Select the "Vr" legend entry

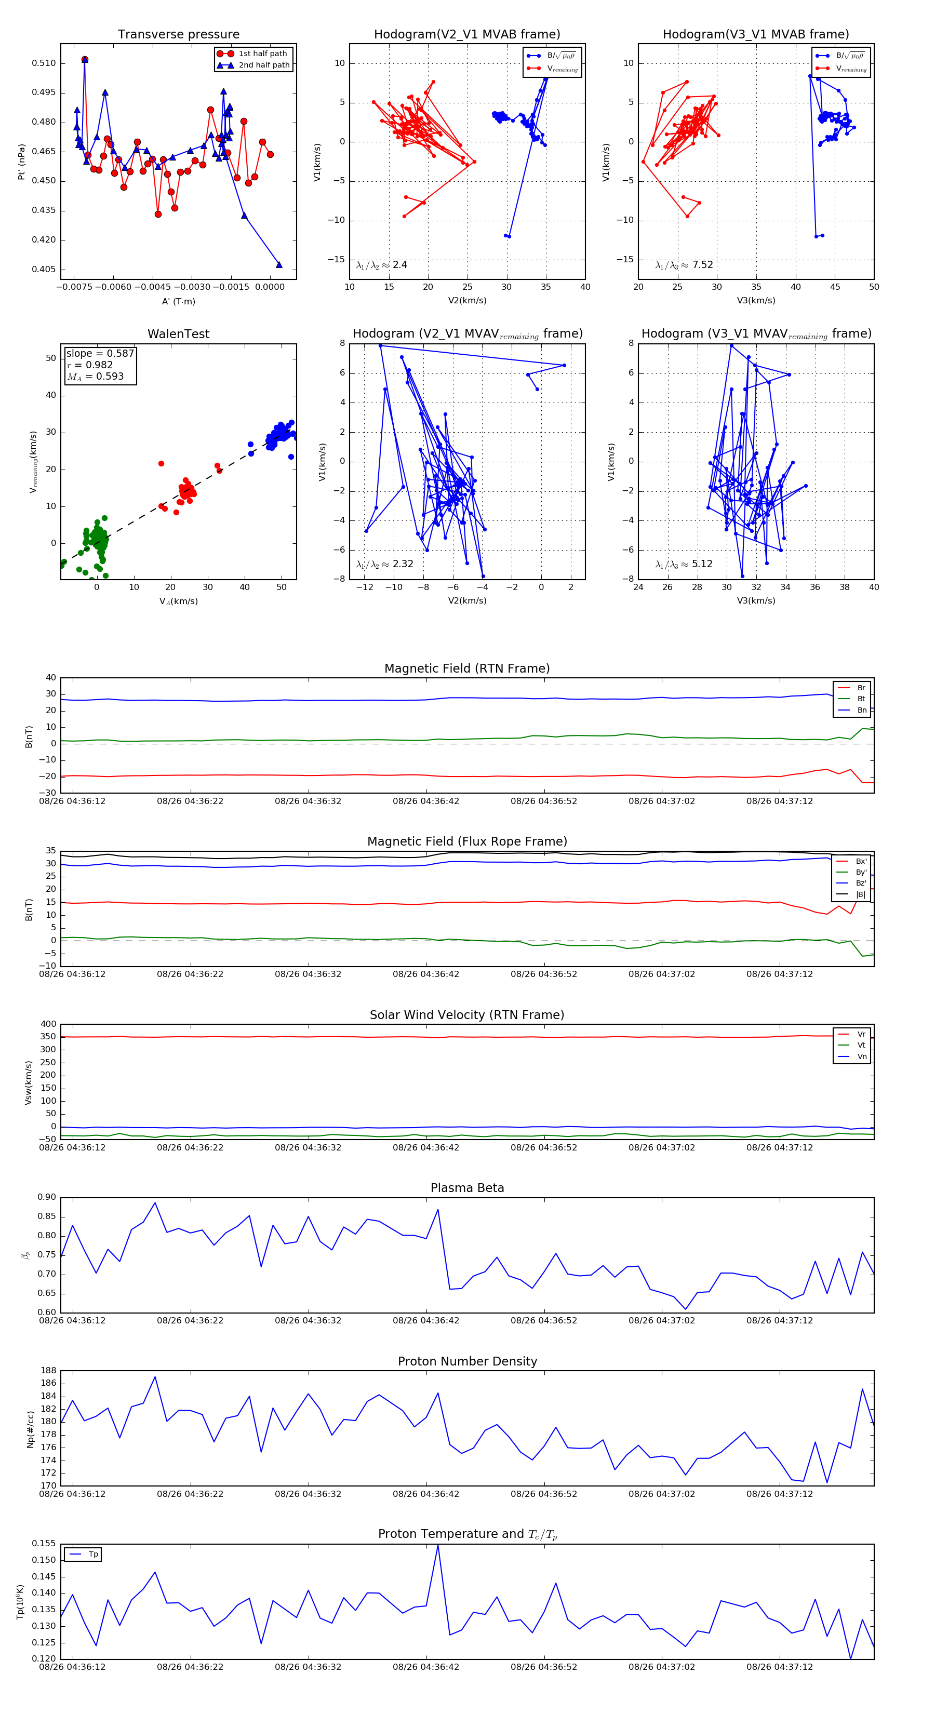852,1035
